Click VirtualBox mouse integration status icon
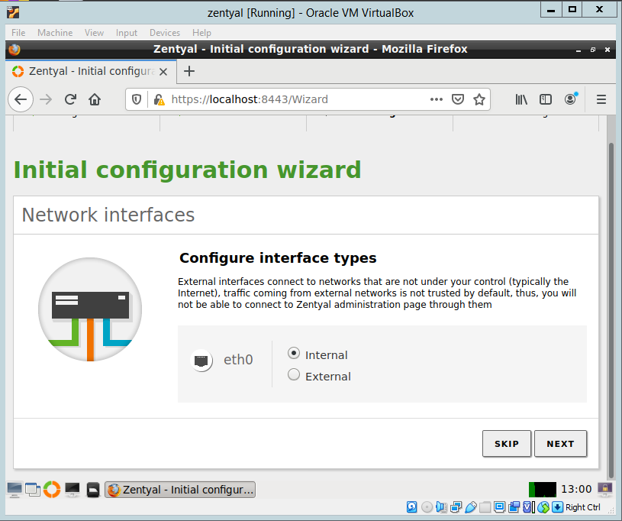The width and height of the screenshot is (622, 521). (x=543, y=507)
